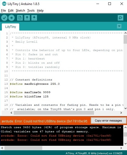The width and height of the screenshot is (127, 155).
Task: Click line '#define maxBrightness 255.0'
Action: click(35, 84)
